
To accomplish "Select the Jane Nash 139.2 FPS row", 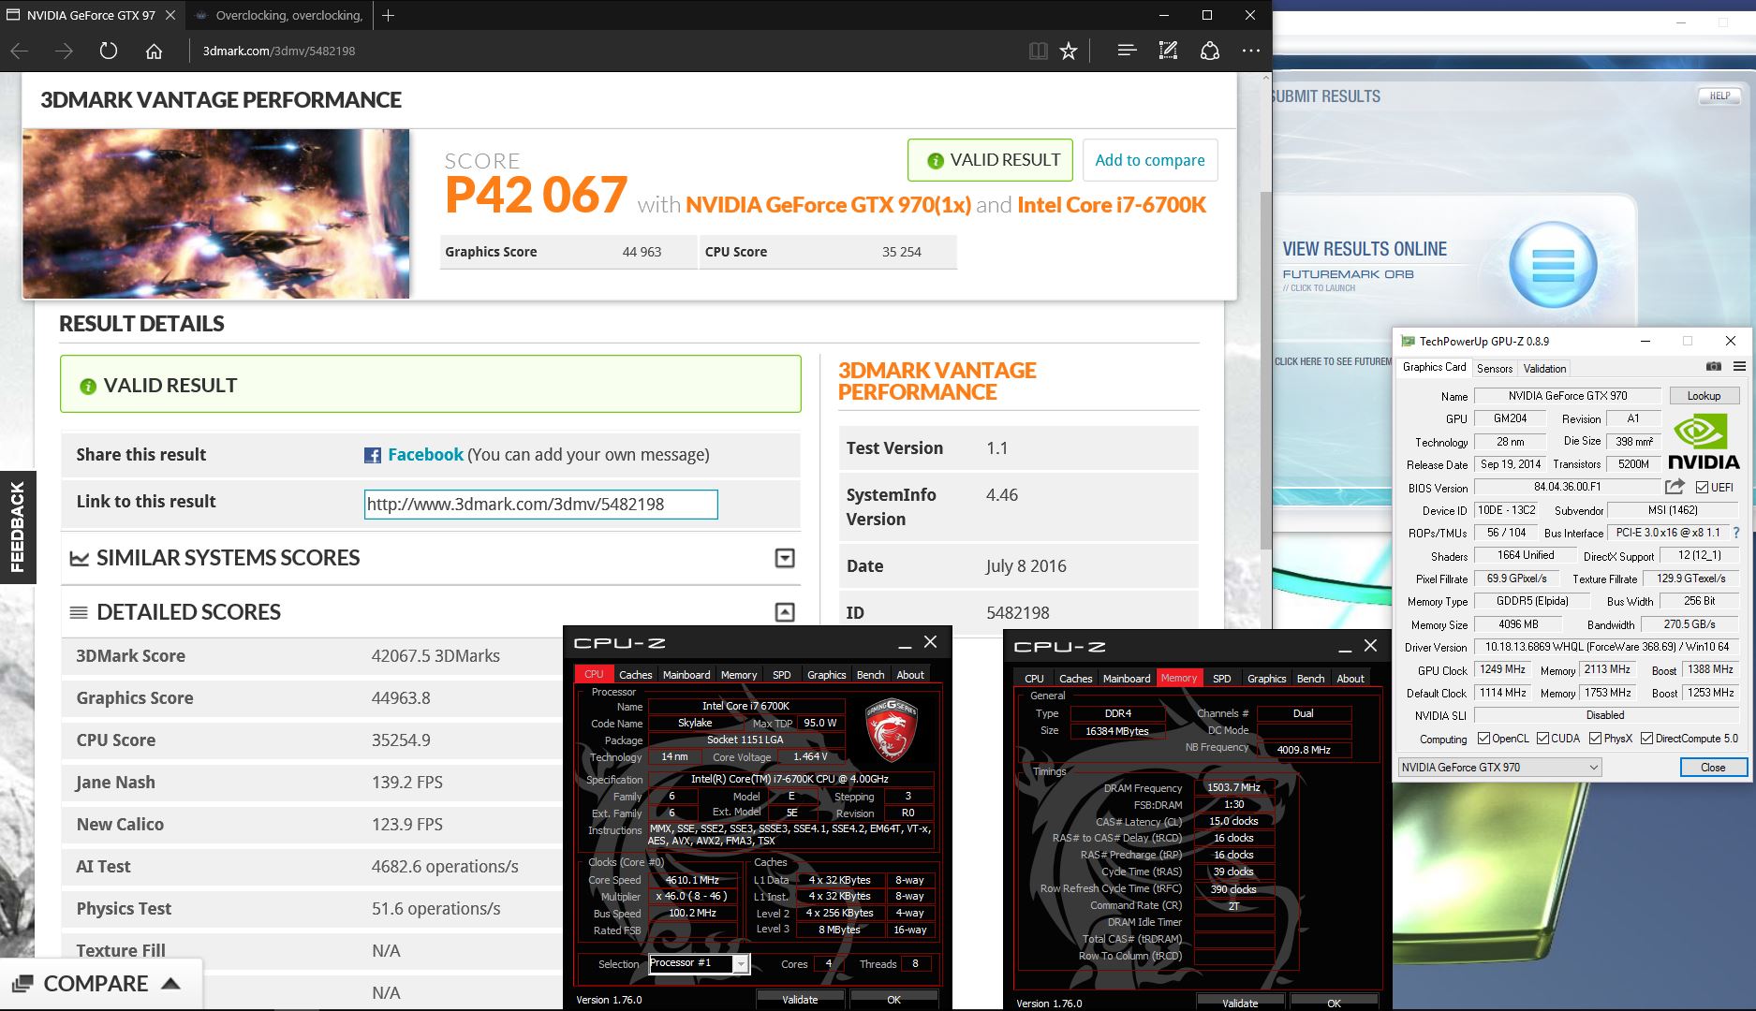I will (x=313, y=783).
